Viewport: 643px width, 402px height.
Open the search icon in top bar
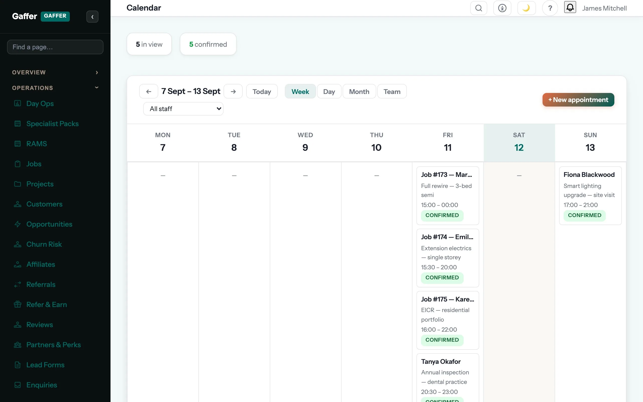point(478,8)
